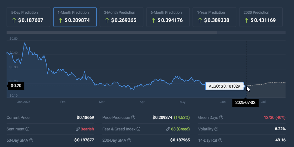The height and width of the screenshot is (147, 294).
Task: Select the 1-Year Prediction tab
Action: (x=214, y=17)
